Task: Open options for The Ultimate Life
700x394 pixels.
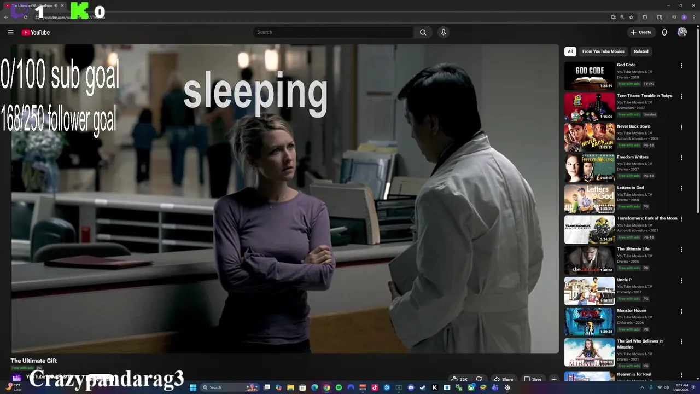Action: 681,250
